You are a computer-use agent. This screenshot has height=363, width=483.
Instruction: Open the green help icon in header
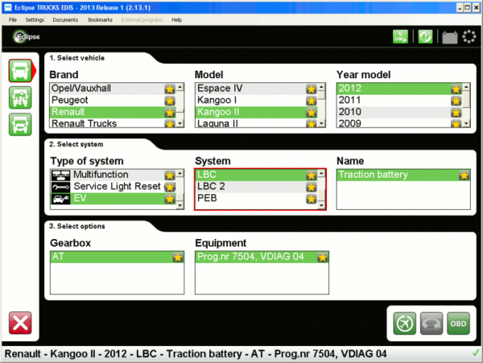pyautogui.click(x=425, y=37)
